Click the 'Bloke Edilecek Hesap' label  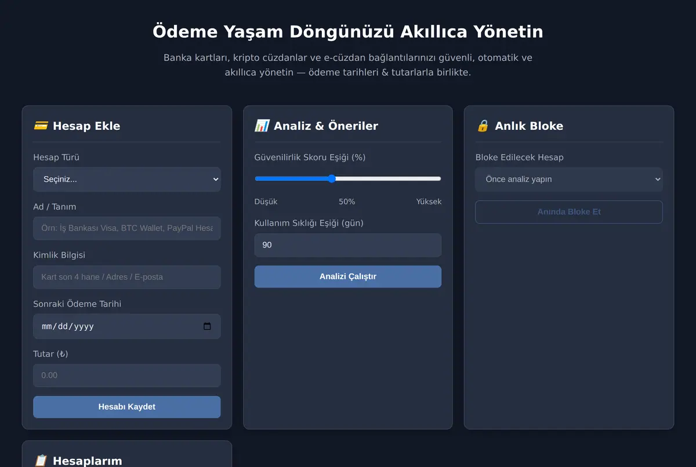519,158
